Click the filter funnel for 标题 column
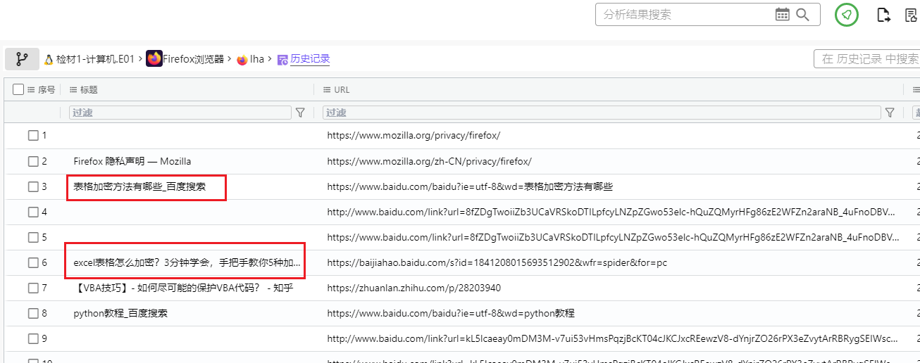This screenshot has width=920, height=363. pyautogui.click(x=300, y=113)
